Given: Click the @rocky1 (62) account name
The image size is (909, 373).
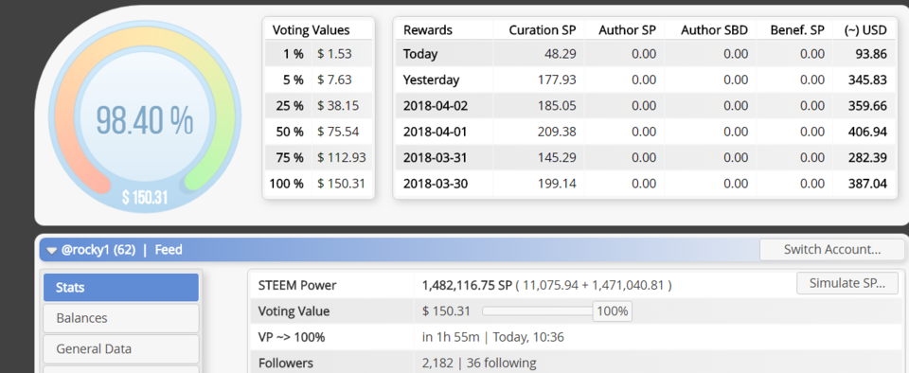Looking at the screenshot, I should pyautogui.click(x=98, y=250).
